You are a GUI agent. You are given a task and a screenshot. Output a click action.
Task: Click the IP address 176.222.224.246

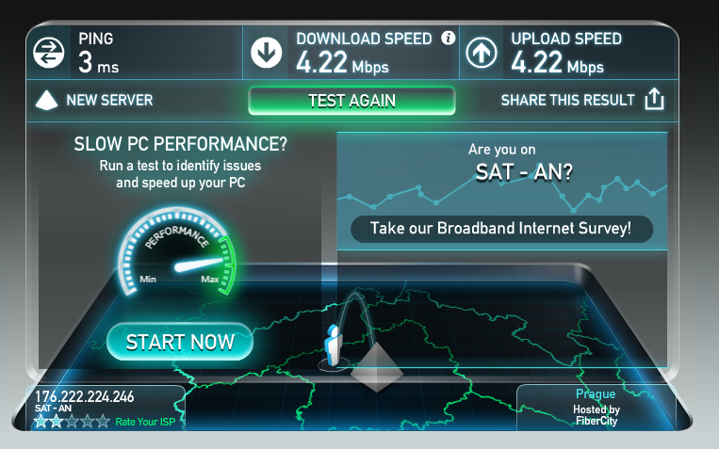[85, 396]
